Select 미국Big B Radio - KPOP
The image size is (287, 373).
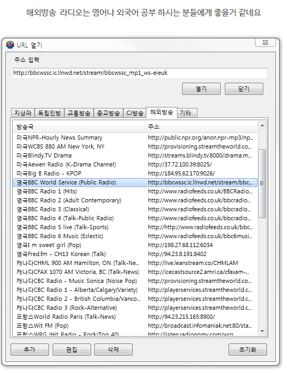[135, 173]
